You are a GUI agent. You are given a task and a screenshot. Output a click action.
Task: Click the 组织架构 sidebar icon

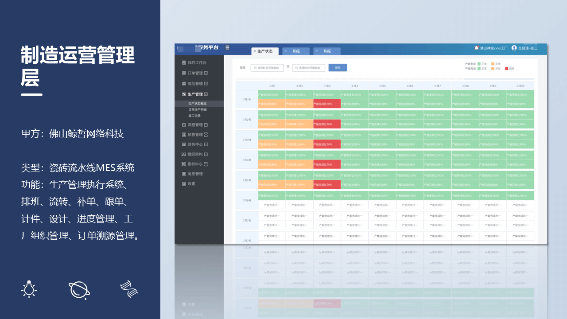pyautogui.click(x=184, y=154)
